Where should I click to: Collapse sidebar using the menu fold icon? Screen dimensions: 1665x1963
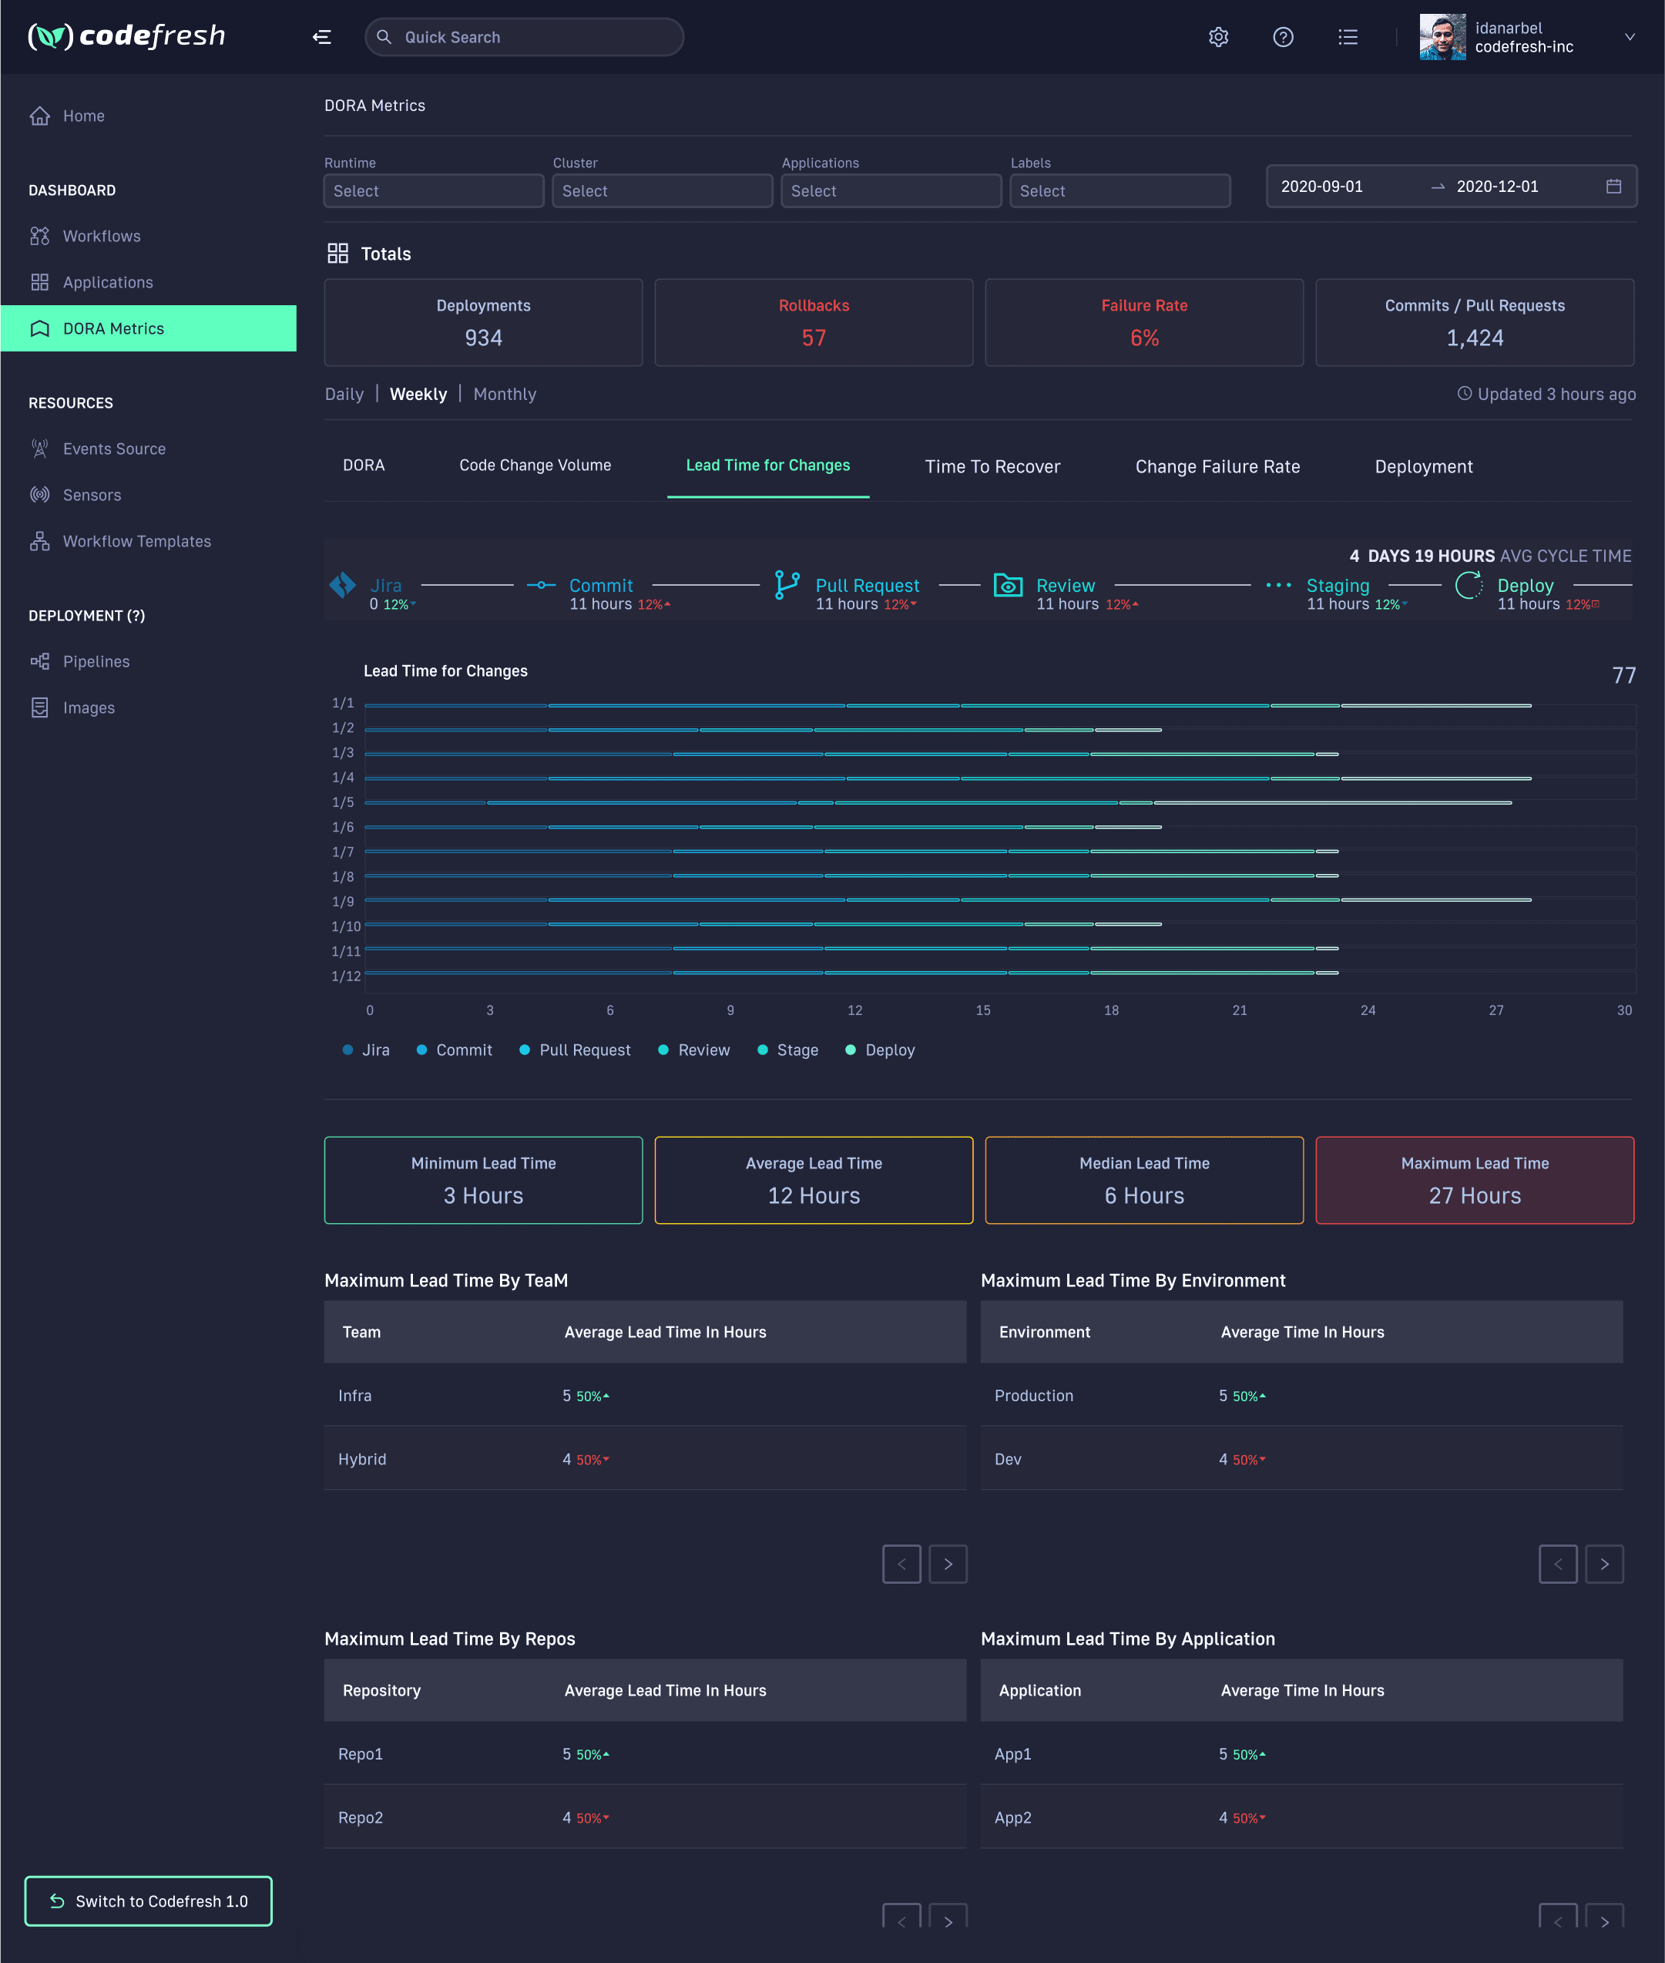click(x=322, y=37)
